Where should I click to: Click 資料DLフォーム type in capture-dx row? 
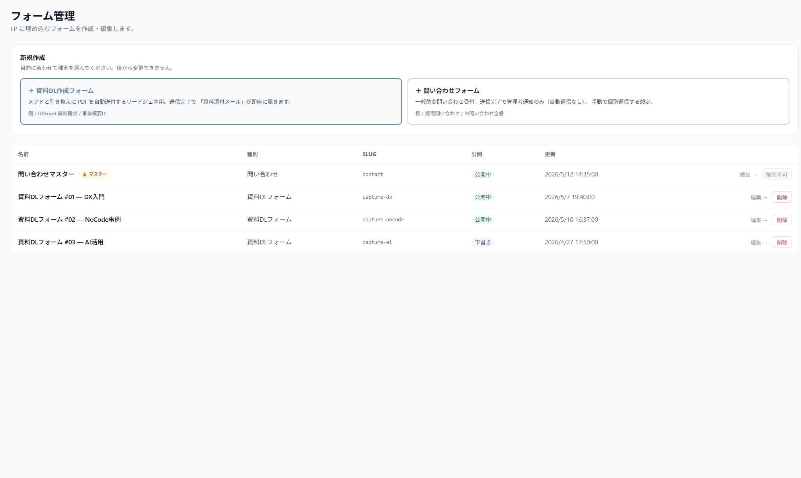coord(269,197)
